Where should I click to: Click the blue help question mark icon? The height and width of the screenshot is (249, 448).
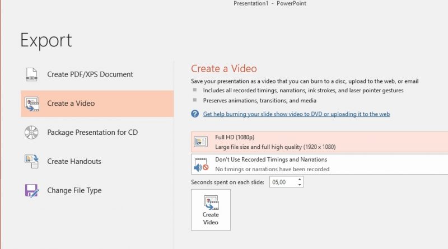195,114
